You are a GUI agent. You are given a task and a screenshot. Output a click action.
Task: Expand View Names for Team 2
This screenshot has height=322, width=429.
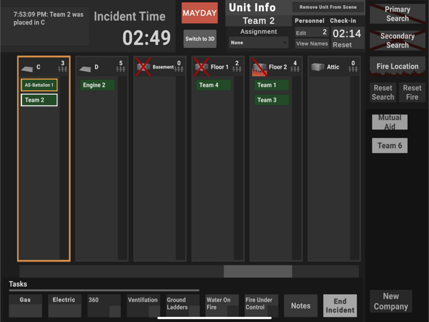point(312,44)
